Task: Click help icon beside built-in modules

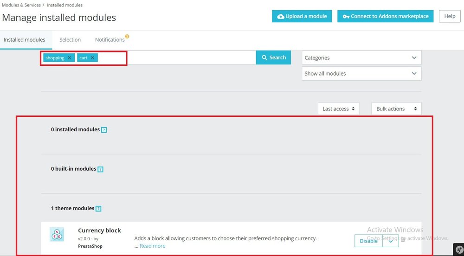Action: click(100, 169)
